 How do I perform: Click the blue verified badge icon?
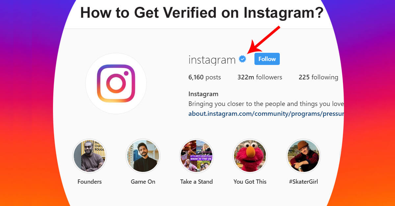242,59
